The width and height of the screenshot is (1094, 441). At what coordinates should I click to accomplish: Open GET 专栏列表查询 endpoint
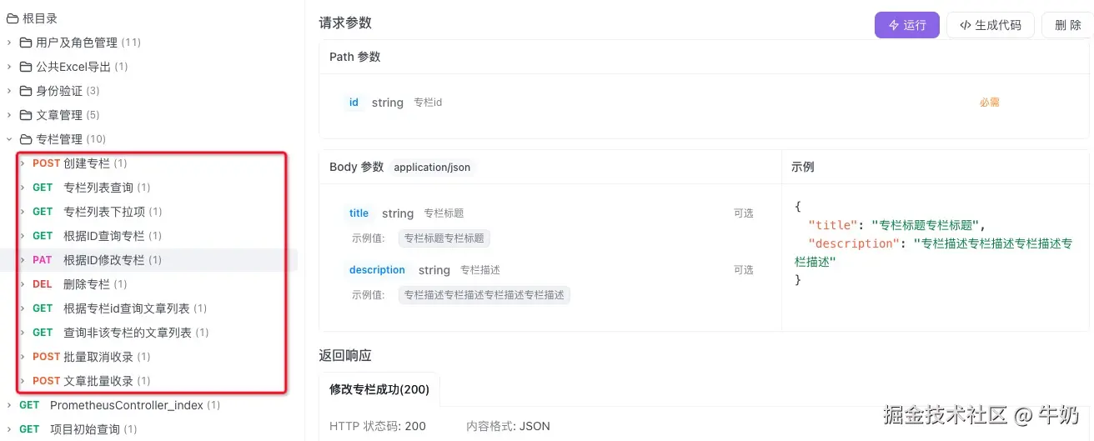click(98, 188)
